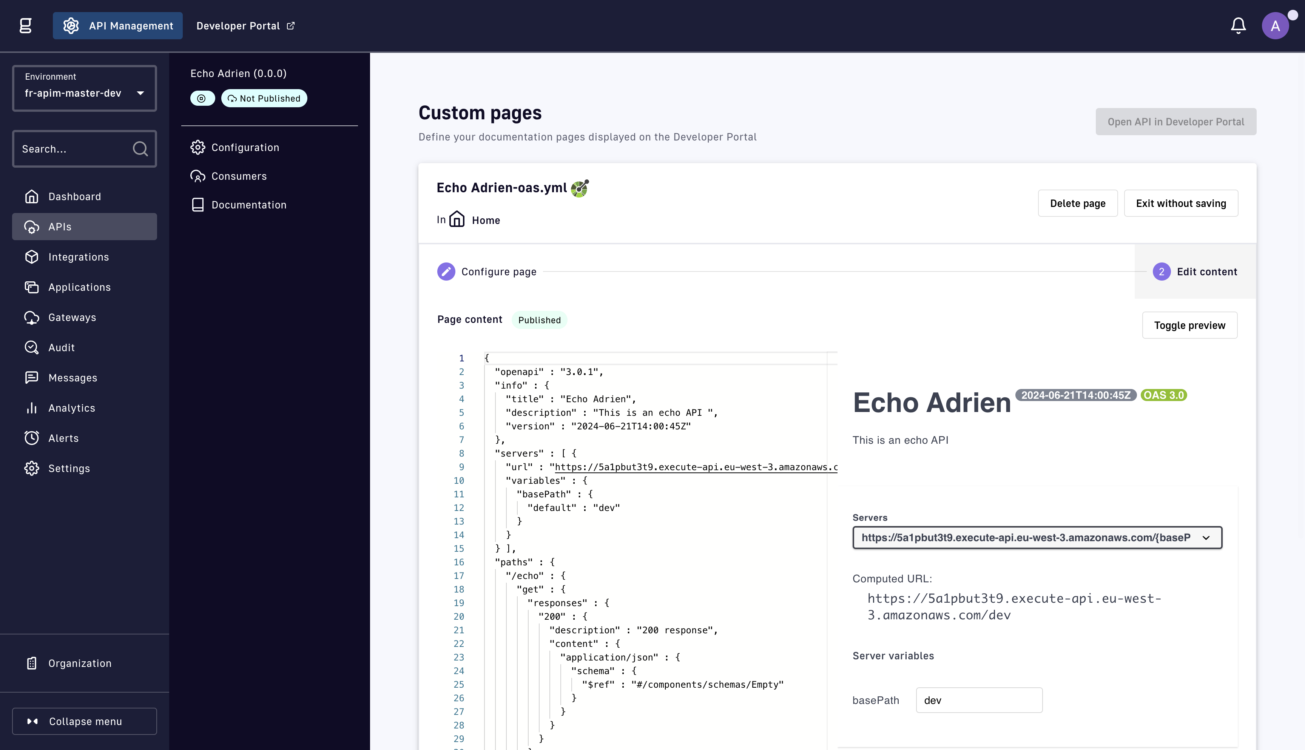Viewport: 1305px width, 750px height.
Task: Toggle preview of the page content
Action: click(x=1189, y=325)
